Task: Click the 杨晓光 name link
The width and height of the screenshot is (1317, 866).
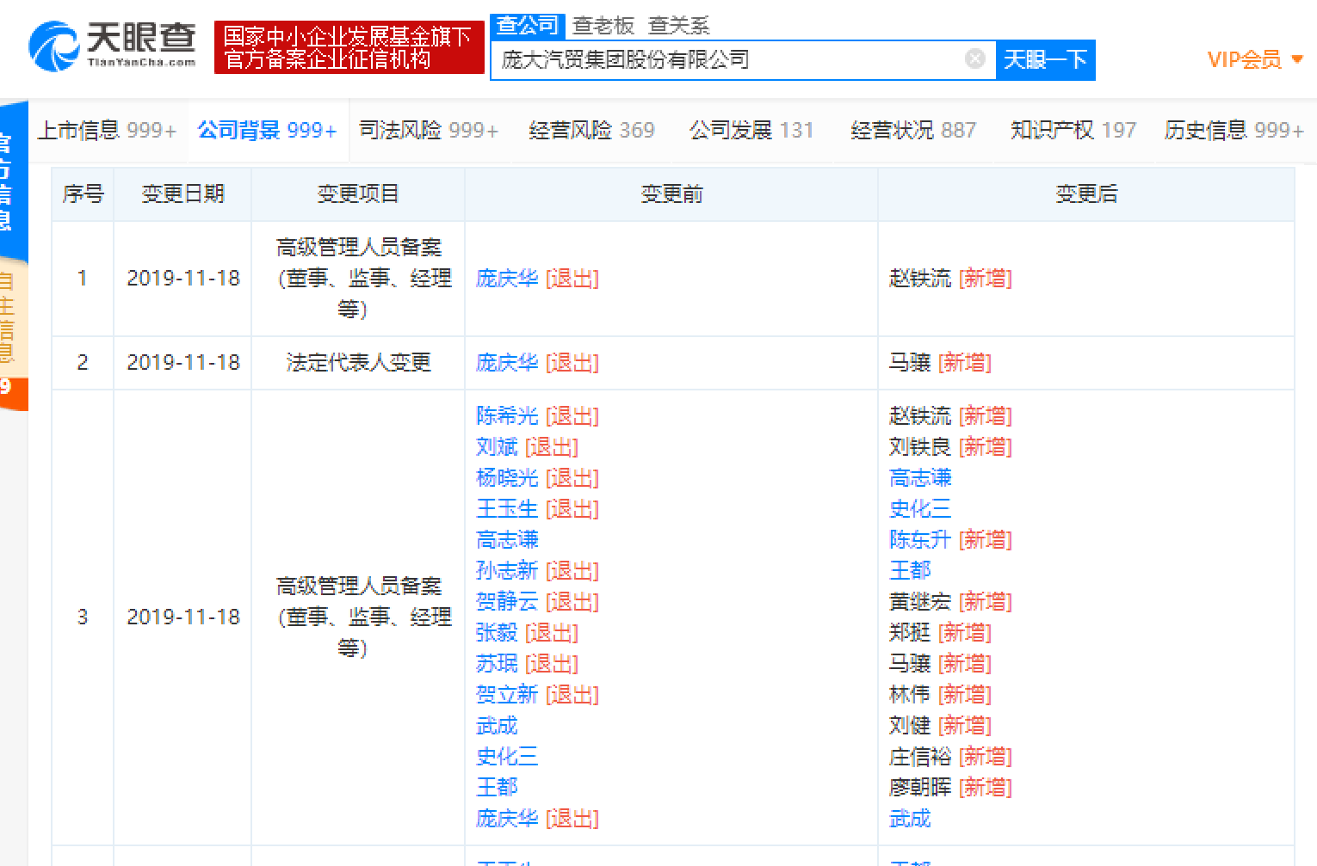Action: 507,478
